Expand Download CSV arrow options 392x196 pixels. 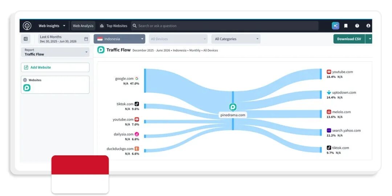[369, 39]
